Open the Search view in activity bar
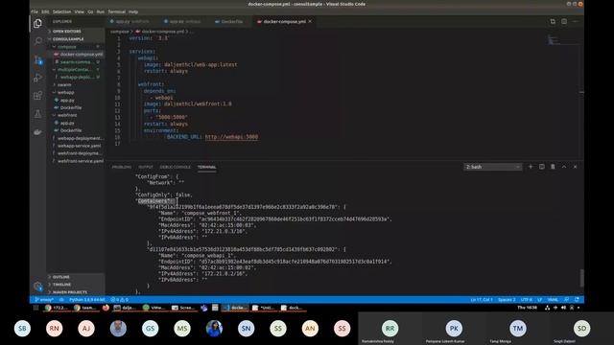 [x=38, y=41]
